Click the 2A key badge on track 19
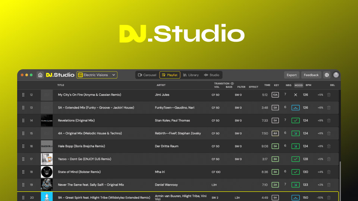This screenshot has height=201, width=358. tap(275, 185)
